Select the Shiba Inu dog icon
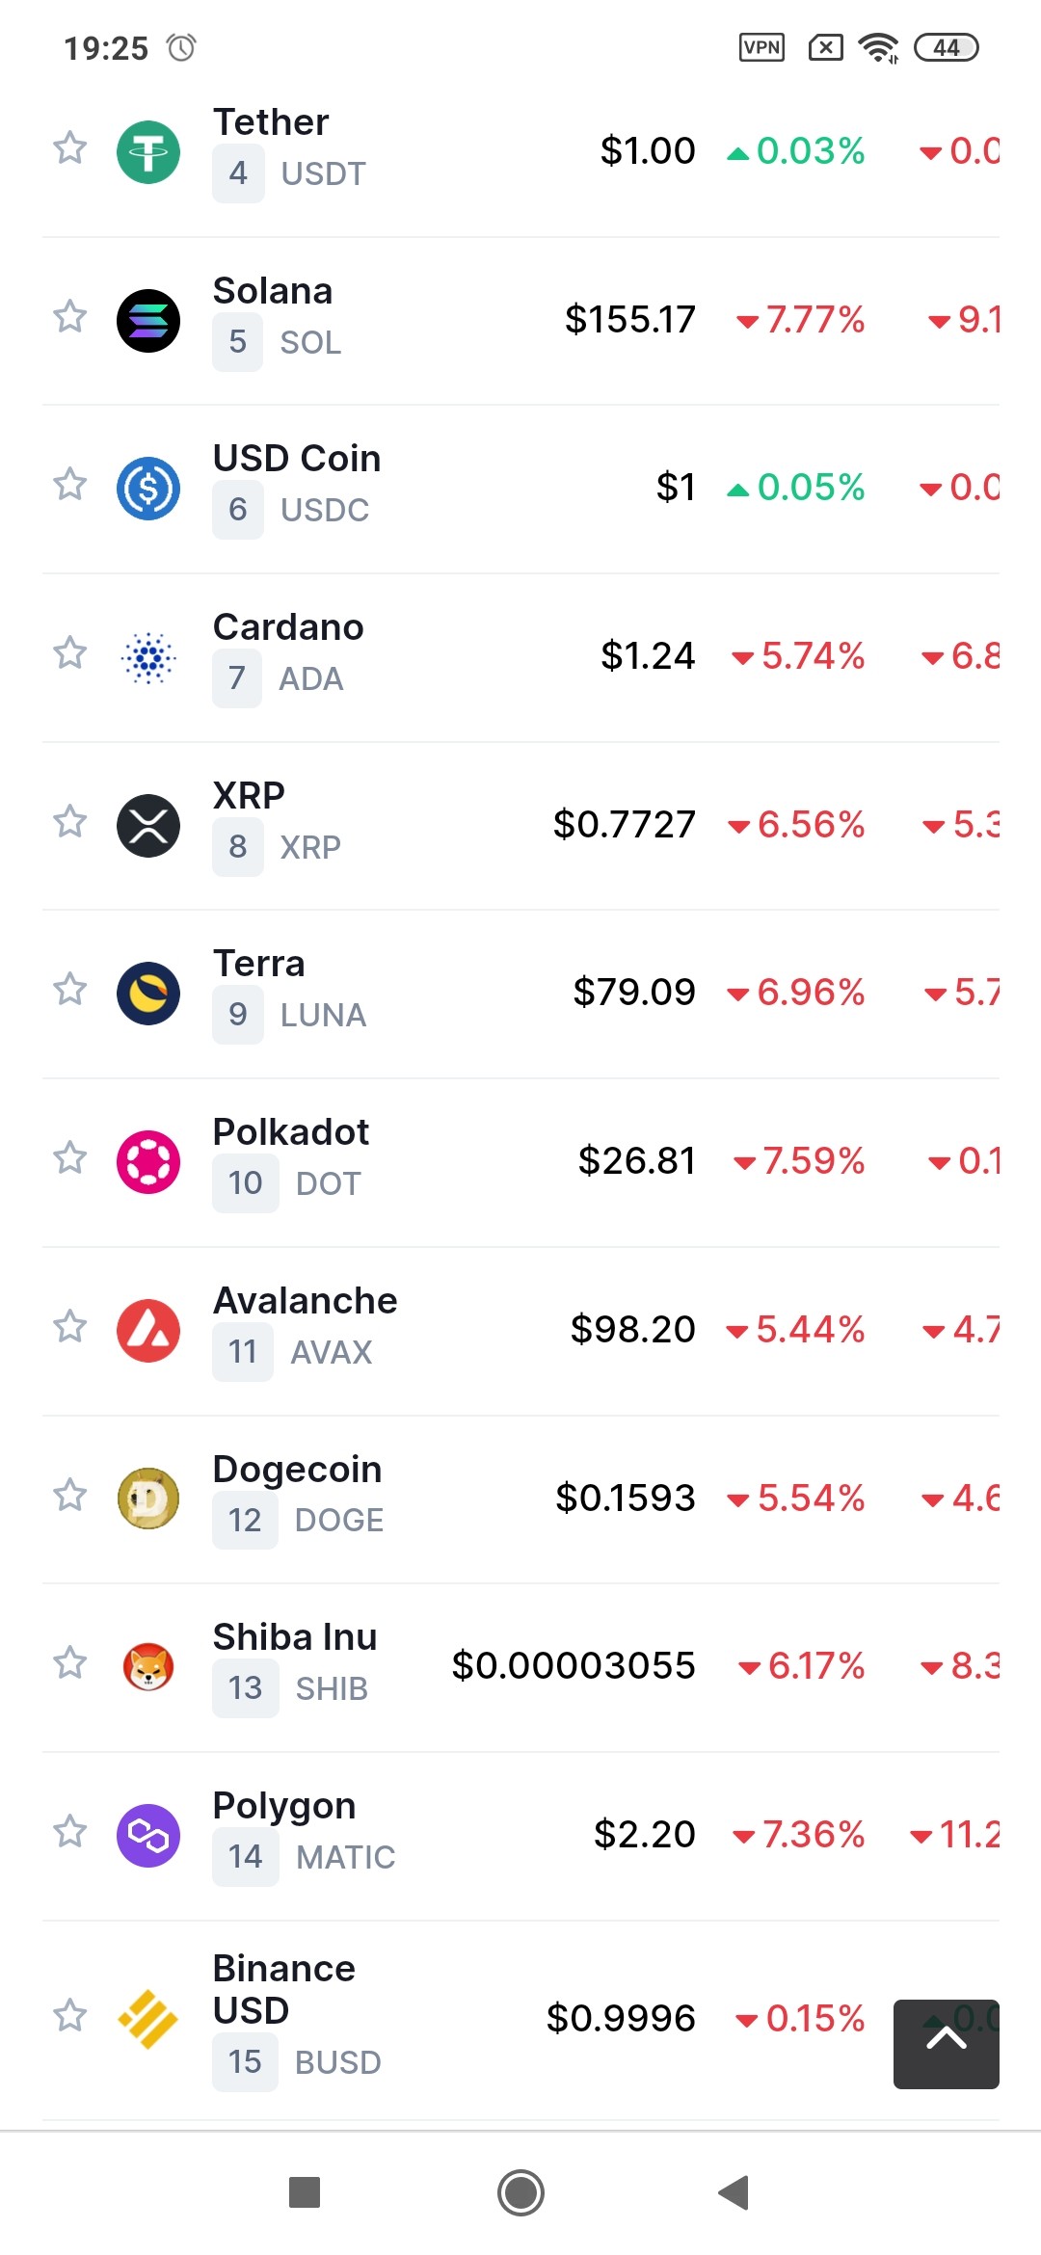The width and height of the screenshot is (1041, 2255). click(x=148, y=1667)
